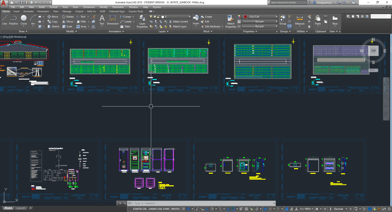Click the Leader annotation button
392x212 pixels.
[127, 22]
